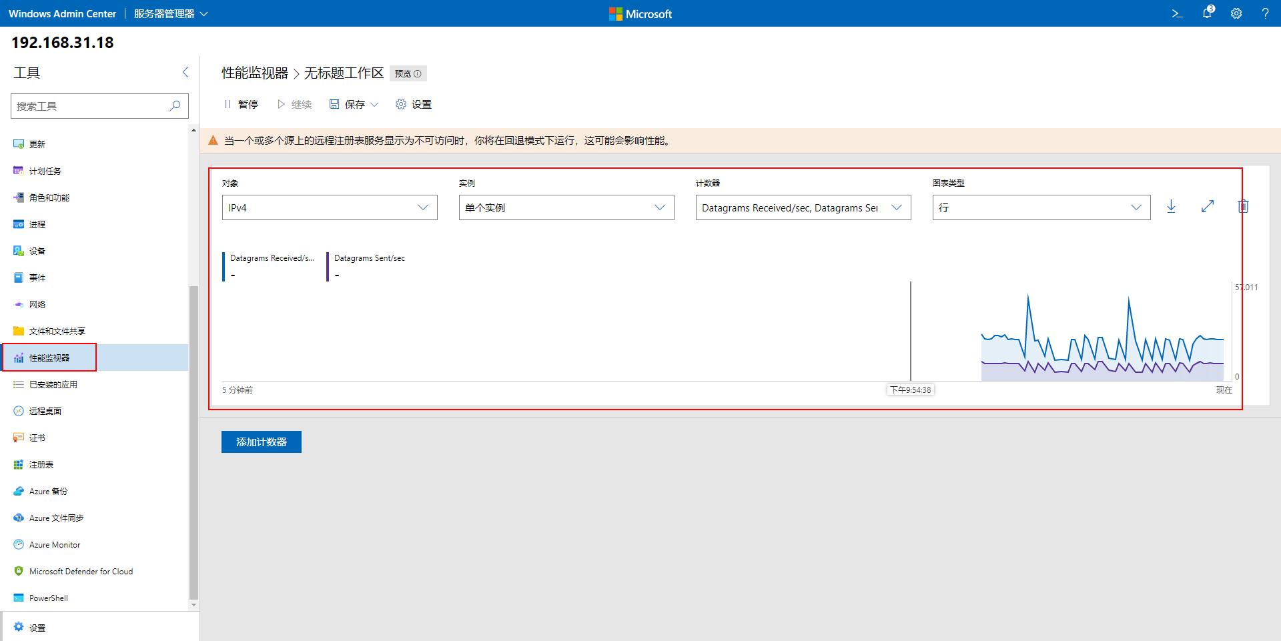Image resolution: width=1281 pixels, height=641 pixels.
Task: Open the PowerShell console icon in header
Action: [x=1178, y=13]
